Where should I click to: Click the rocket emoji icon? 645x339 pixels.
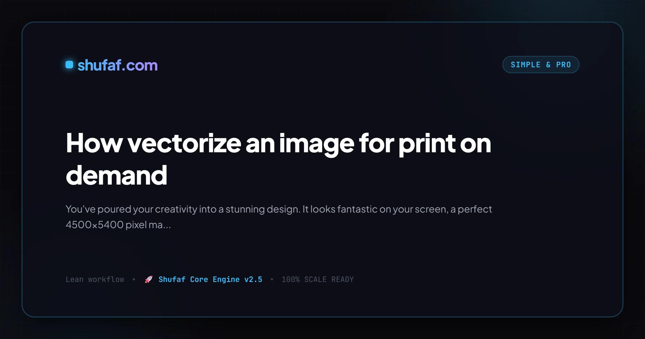[149, 279]
